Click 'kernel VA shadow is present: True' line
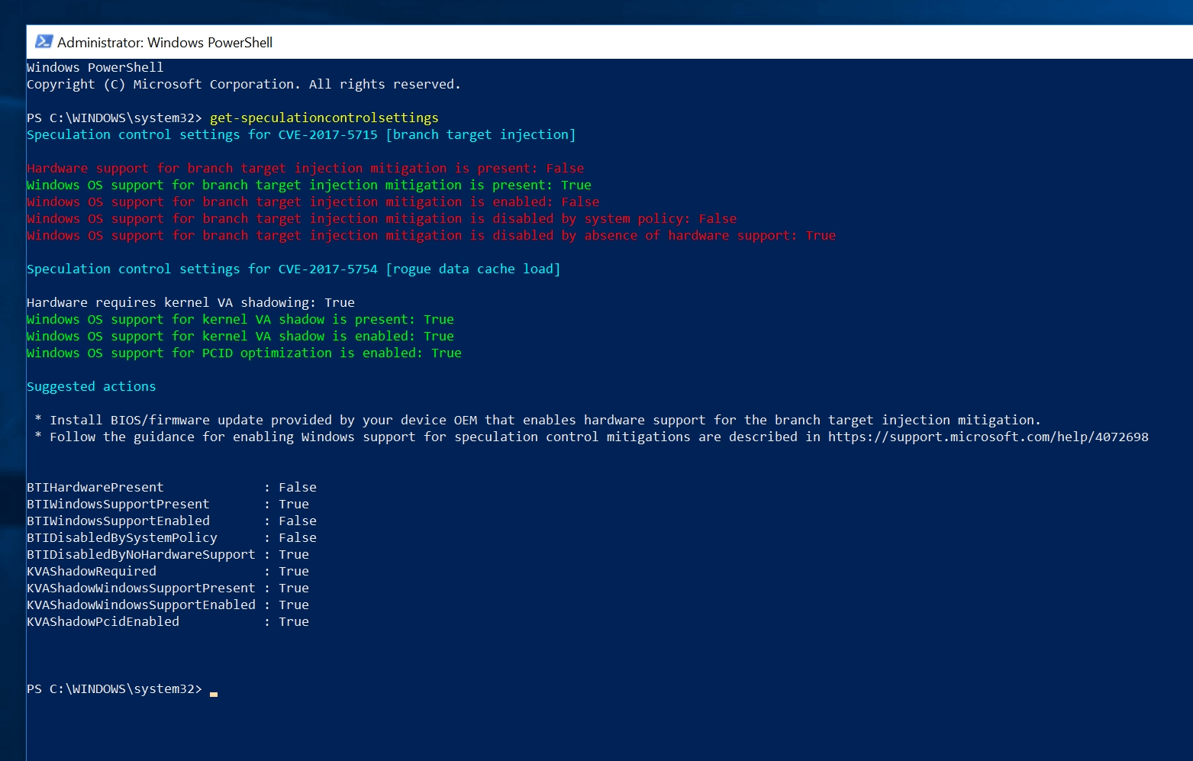Image resolution: width=1193 pixels, height=761 pixels. 240,320
